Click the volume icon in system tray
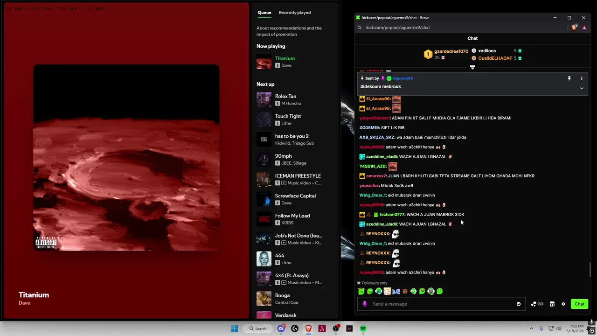Viewport: 597px width, 336px height. tap(559, 329)
